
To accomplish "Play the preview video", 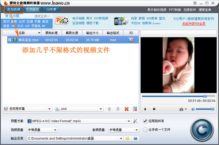I will point(145,109).
